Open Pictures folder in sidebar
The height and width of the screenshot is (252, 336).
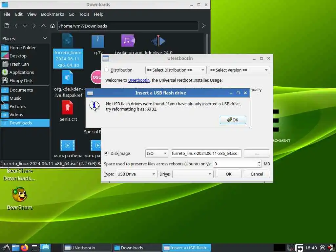pos(25,106)
